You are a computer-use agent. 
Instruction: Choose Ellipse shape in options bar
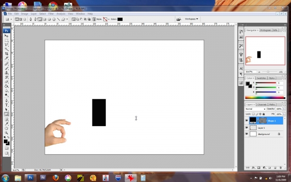(49, 19)
